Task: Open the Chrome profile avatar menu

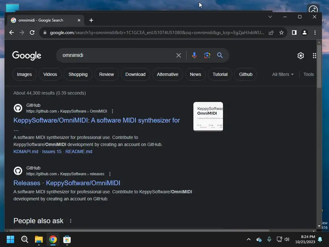Action: 305,32
